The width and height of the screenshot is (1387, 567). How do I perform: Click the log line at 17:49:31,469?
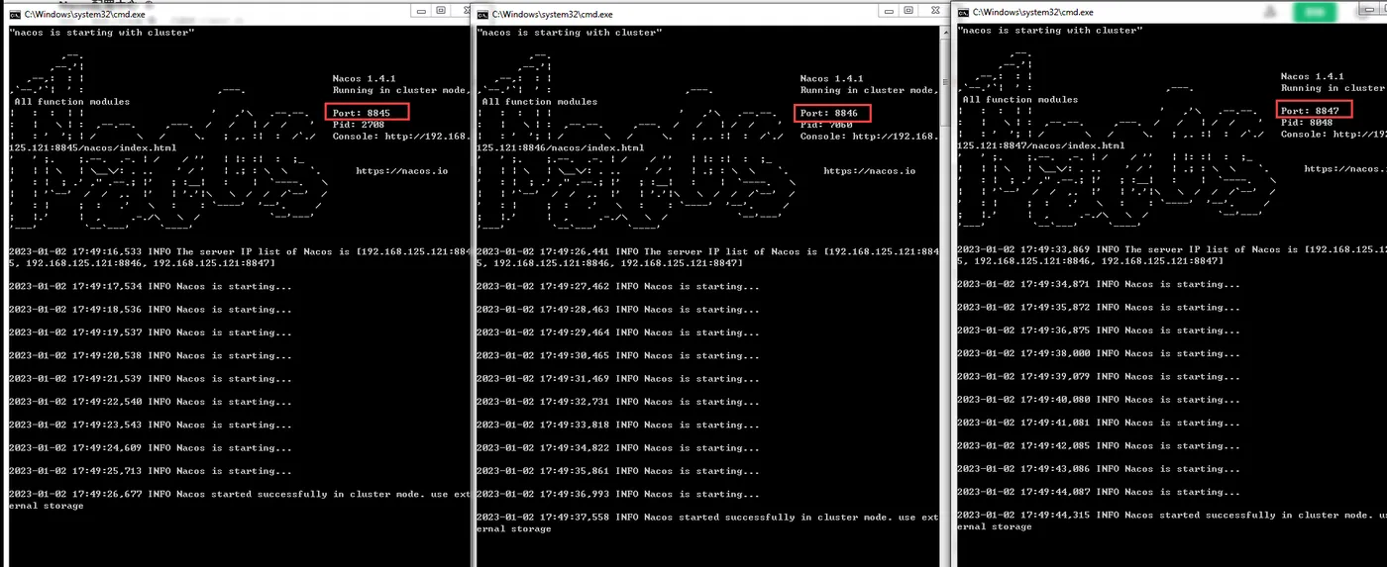pyautogui.click(x=617, y=379)
